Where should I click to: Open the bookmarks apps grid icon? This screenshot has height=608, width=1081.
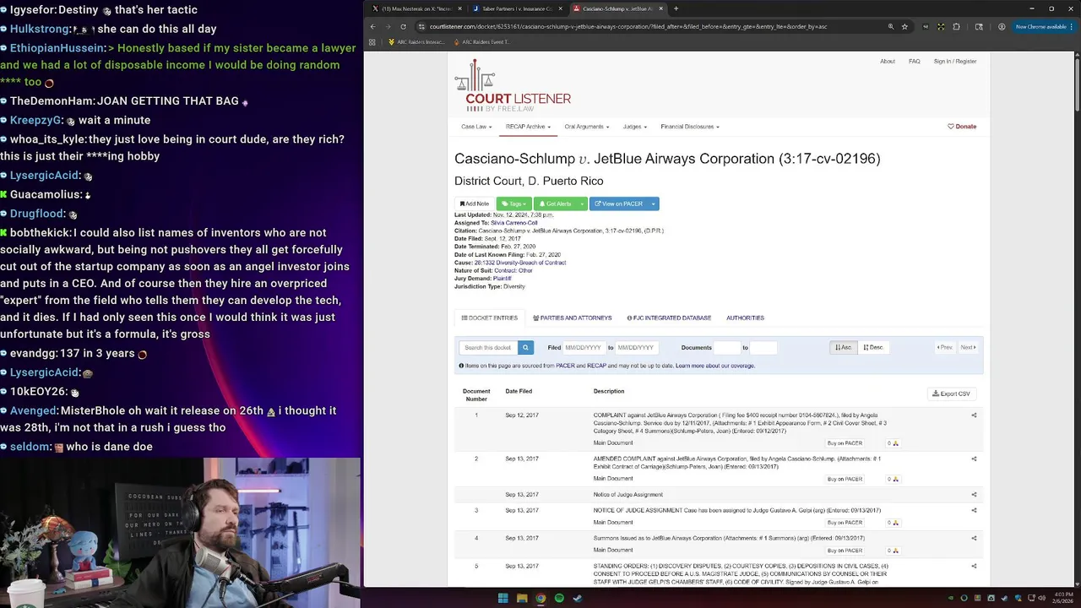[x=372, y=41]
